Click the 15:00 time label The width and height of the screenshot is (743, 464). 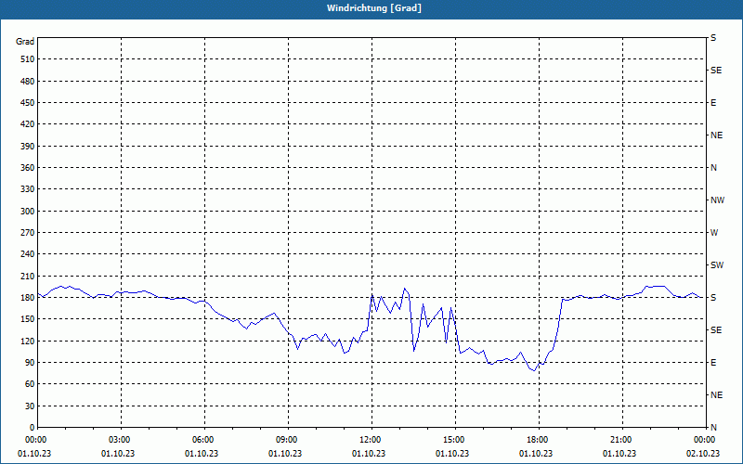click(x=455, y=440)
